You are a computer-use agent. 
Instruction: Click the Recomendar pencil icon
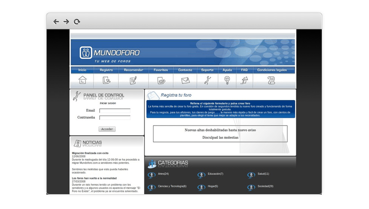click(133, 80)
